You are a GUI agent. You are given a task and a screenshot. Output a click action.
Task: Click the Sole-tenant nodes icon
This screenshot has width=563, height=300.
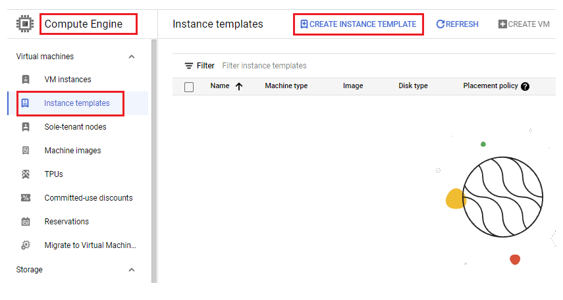pos(26,127)
